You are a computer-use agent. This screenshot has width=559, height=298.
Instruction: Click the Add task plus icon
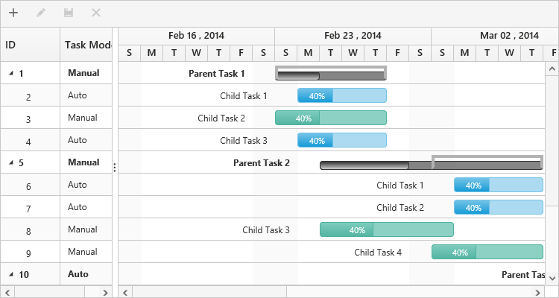click(x=13, y=13)
